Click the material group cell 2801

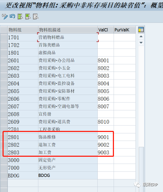click(x=23, y=137)
